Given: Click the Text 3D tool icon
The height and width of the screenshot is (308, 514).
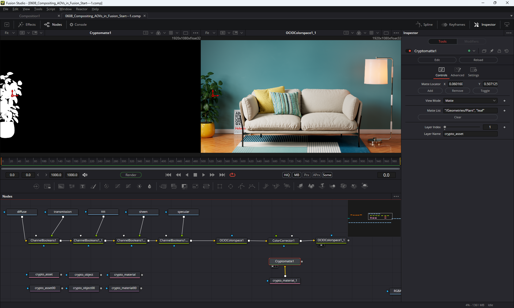Looking at the screenshot, I should point(322,186).
